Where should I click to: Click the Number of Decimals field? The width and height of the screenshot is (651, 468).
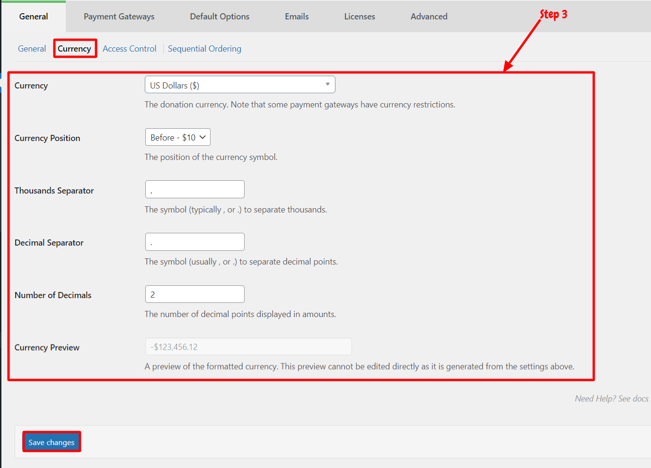point(195,294)
